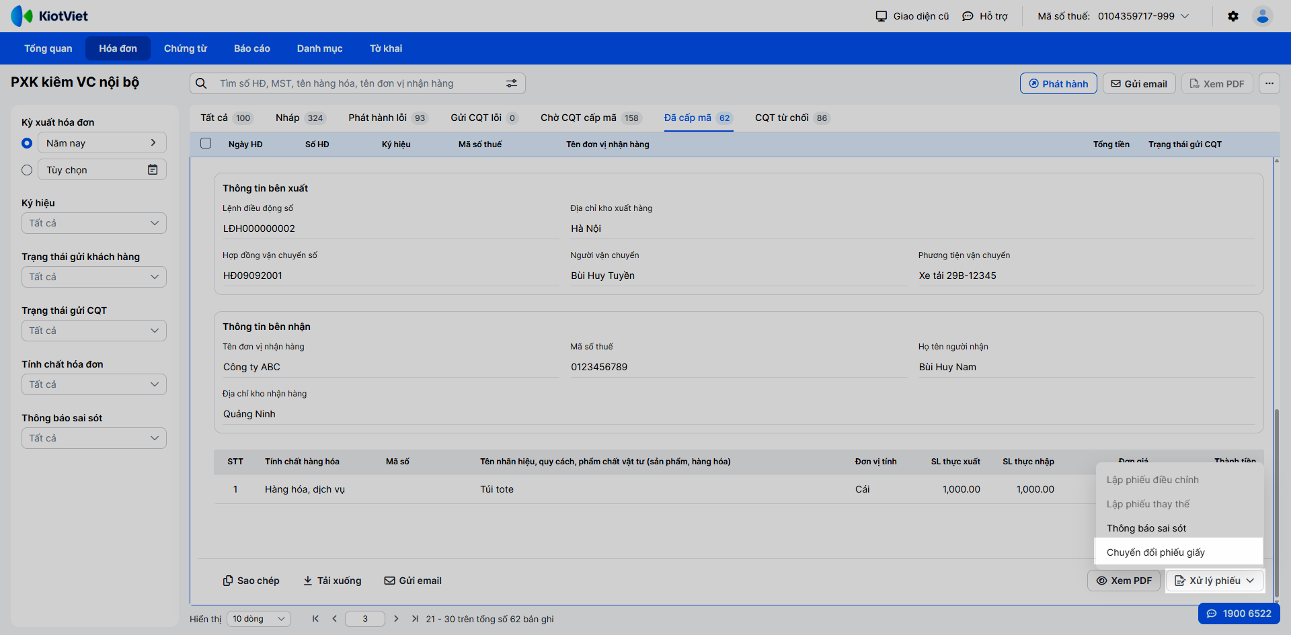Image resolution: width=1291 pixels, height=635 pixels.
Task: Open Chứng từ menu
Action: click(x=186, y=48)
